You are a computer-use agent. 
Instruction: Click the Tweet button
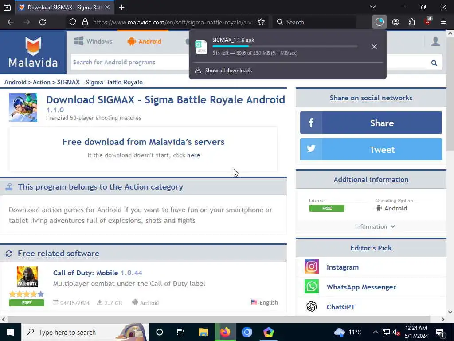pyautogui.click(x=371, y=149)
